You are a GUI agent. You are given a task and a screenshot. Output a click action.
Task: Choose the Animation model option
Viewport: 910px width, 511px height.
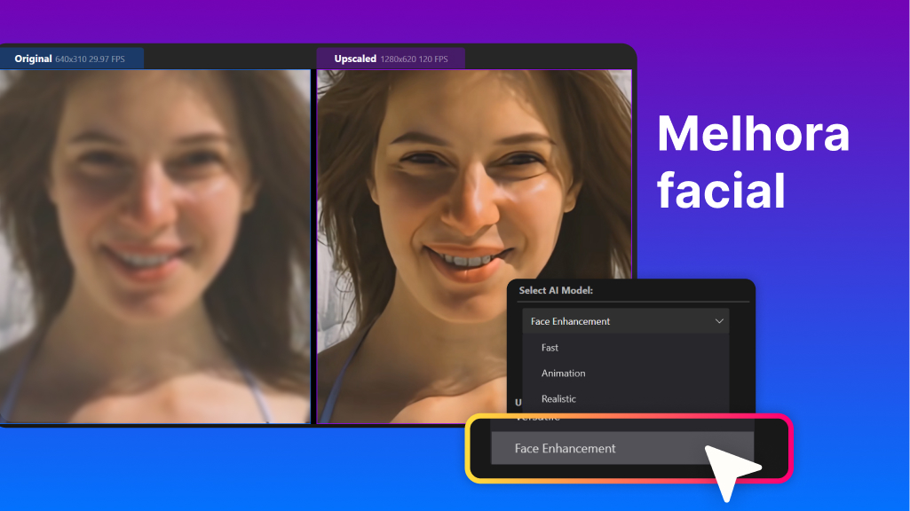[x=563, y=373]
